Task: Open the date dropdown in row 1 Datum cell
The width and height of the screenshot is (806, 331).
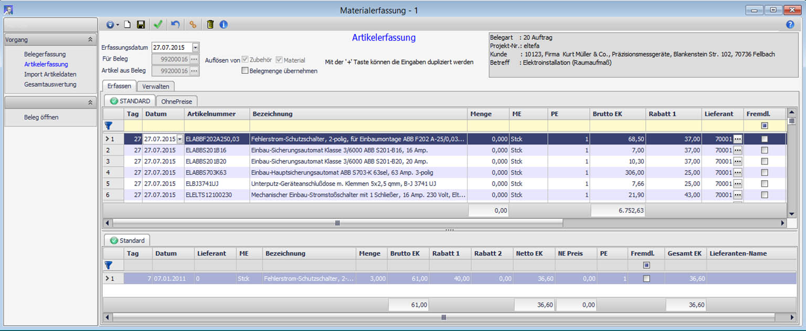Action: tap(180, 139)
